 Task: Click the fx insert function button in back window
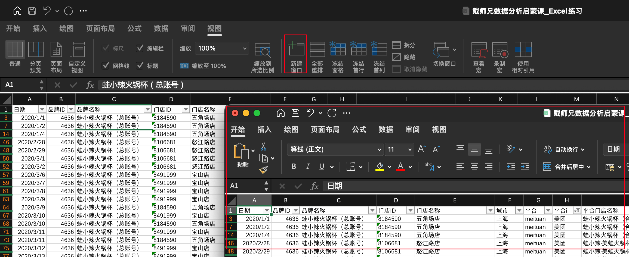pyautogui.click(x=90, y=85)
